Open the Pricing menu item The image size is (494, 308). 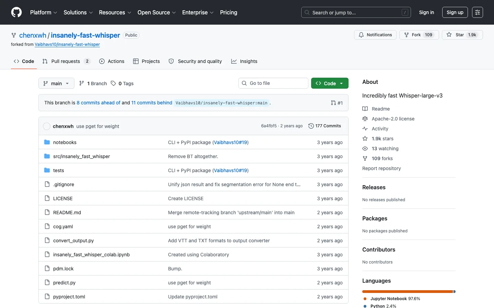pyautogui.click(x=228, y=12)
